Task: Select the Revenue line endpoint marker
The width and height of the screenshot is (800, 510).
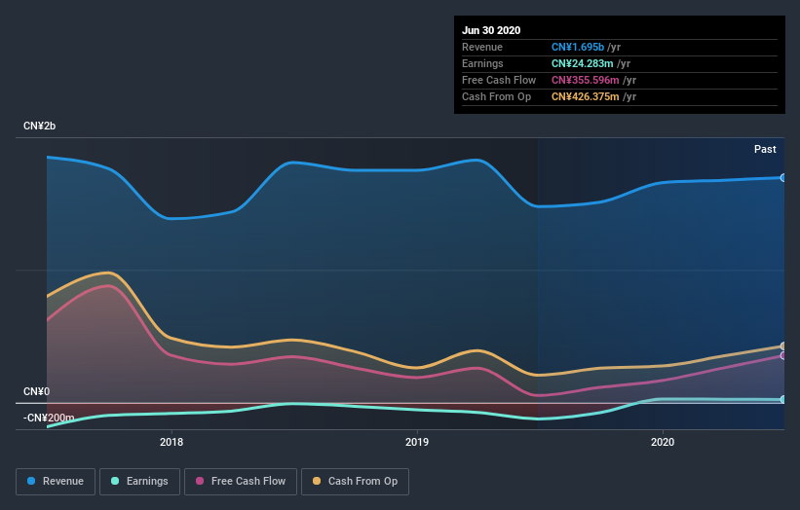Action: coord(782,178)
